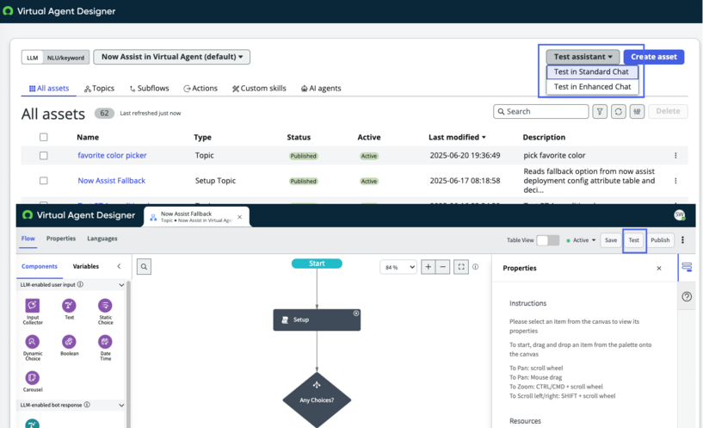The height and width of the screenshot is (428, 703).
Task: Toggle the Table View switch
Action: pyautogui.click(x=548, y=240)
